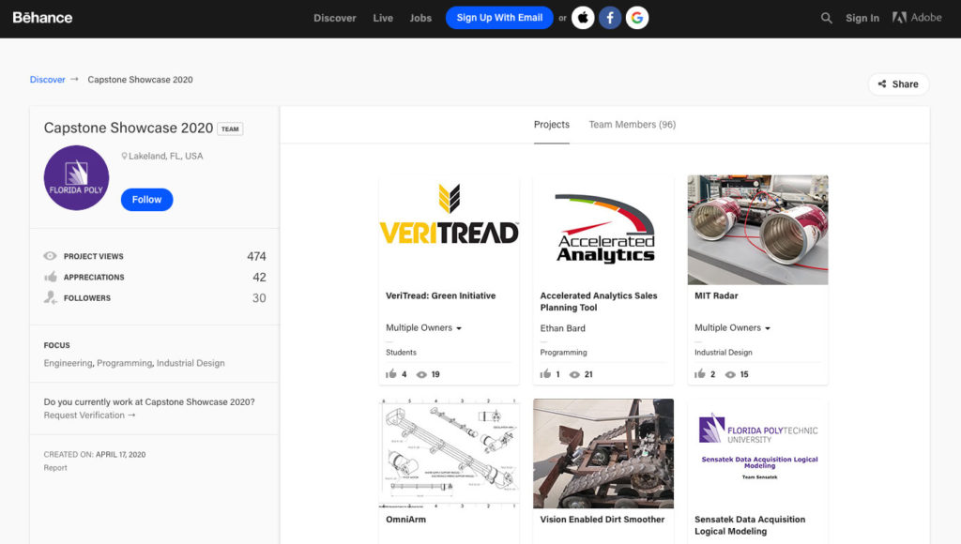Expand Multiple Owners on the VeriTread project

(423, 327)
